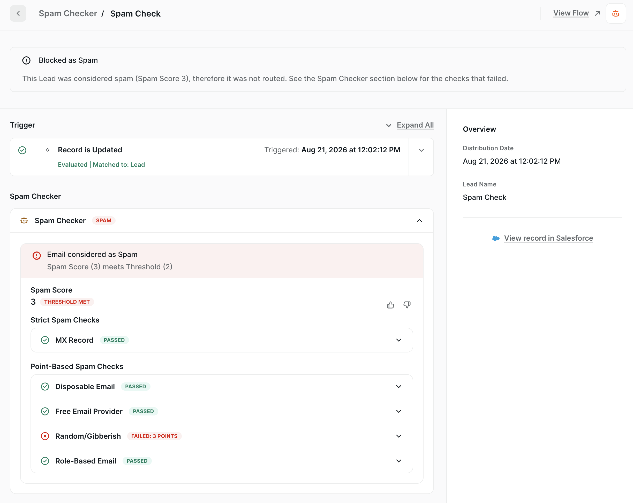Click the Point-Based Spam Checks heading
Image resolution: width=633 pixels, height=503 pixels.
pos(77,366)
